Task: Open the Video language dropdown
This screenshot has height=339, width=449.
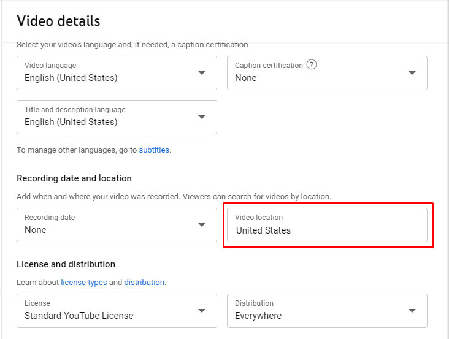Action: point(117,73)
